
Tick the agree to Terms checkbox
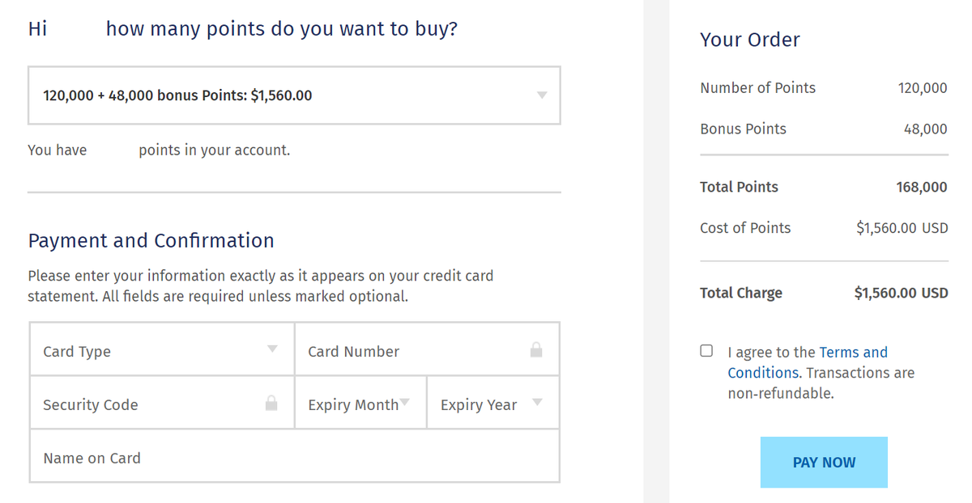point(707,351)
